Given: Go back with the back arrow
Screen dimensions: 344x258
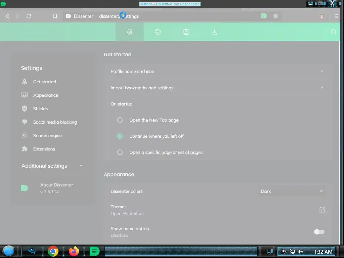Looking at the screenshot, I should (x=7, y=16).
